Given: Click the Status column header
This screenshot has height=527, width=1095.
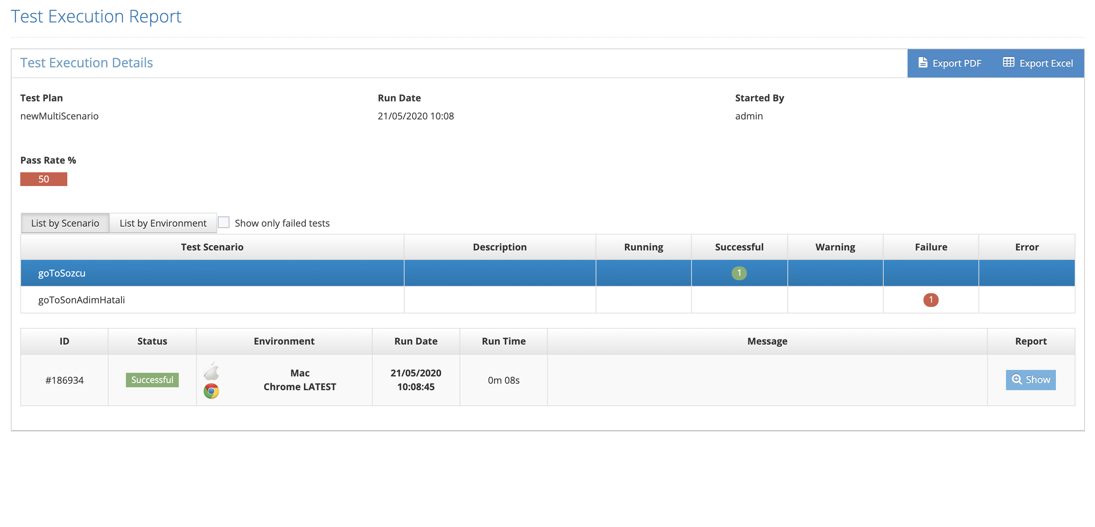Looking at the screenshot, I should pyautogui.click(x=152, y=341).
